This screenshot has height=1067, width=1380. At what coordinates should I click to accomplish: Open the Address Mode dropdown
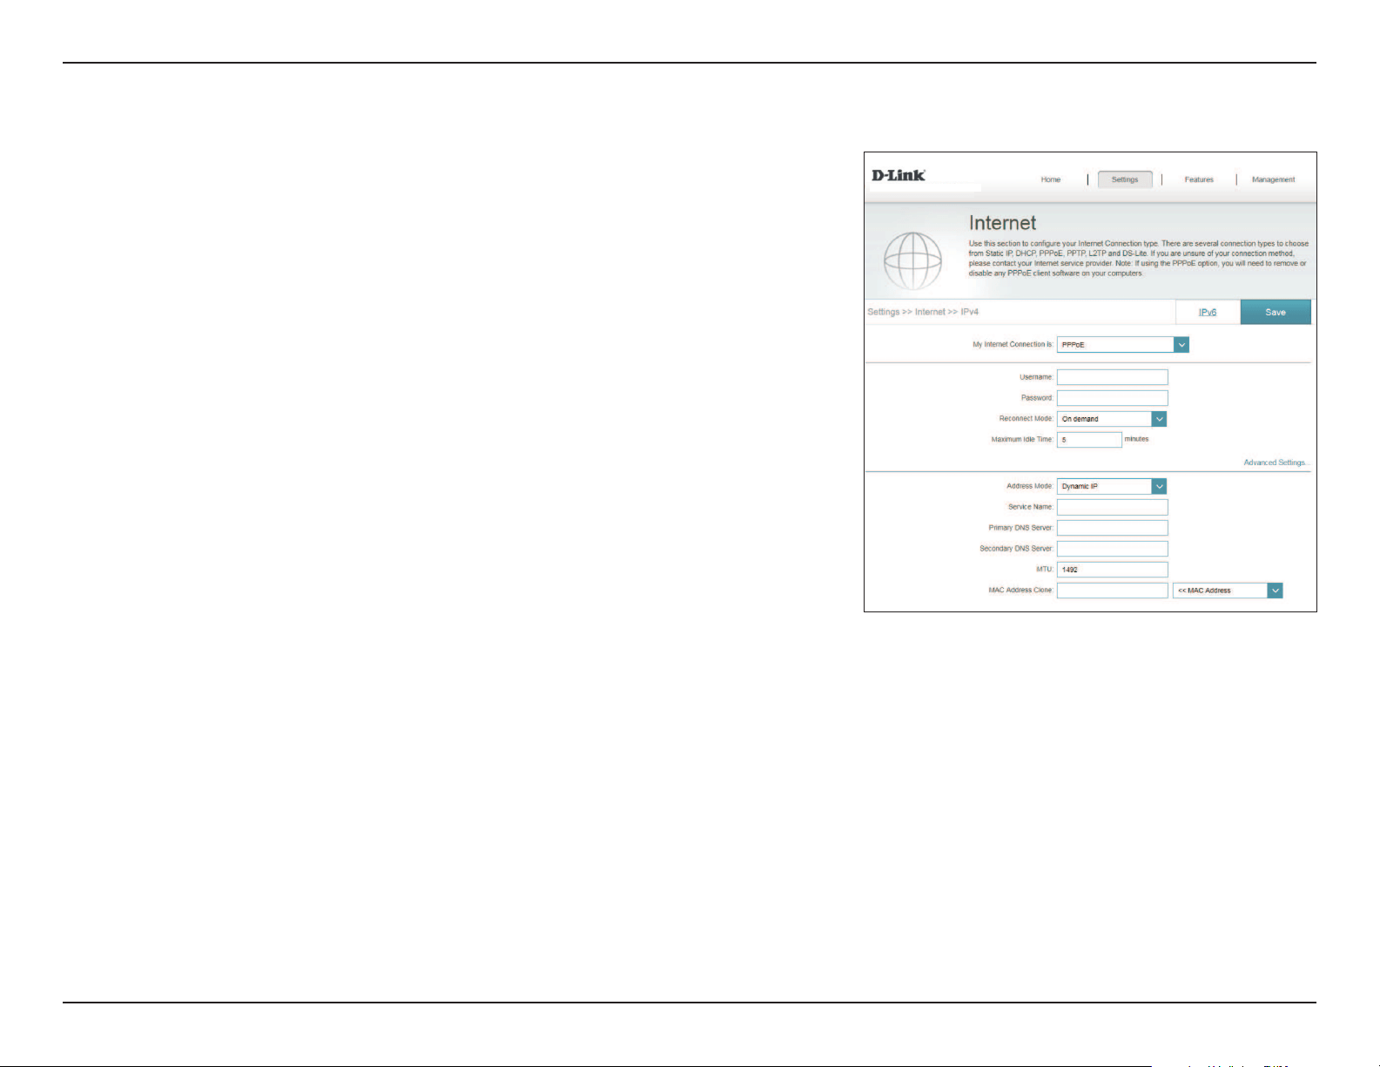[x=1112, y=486]
